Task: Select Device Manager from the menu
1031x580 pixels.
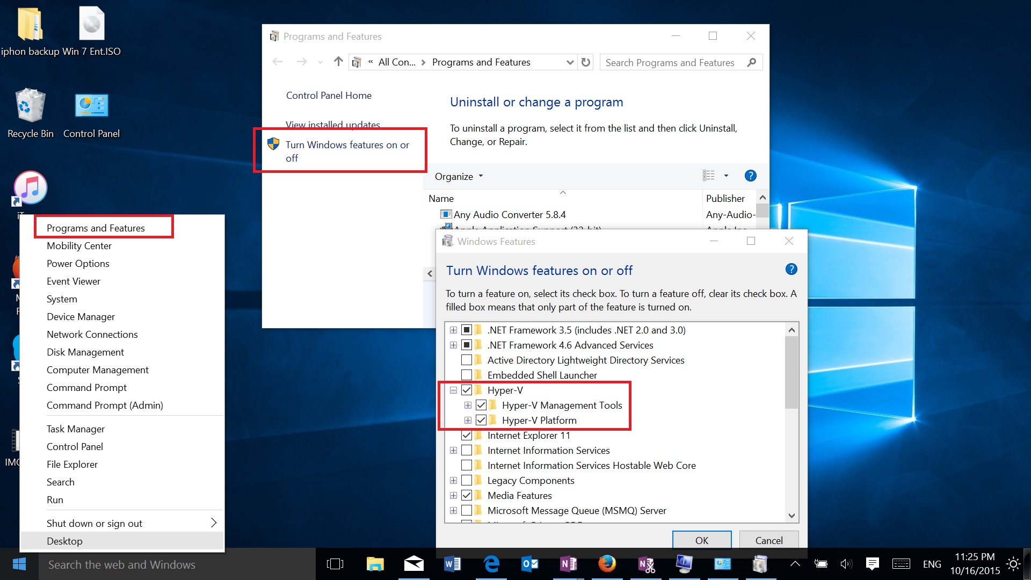Action: tap(81, 317)
